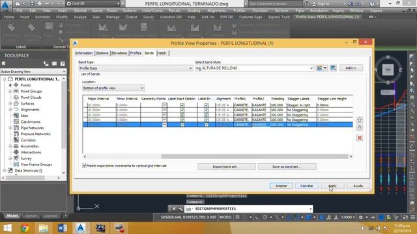Click the move band down arrow icon

coord(360,127)
